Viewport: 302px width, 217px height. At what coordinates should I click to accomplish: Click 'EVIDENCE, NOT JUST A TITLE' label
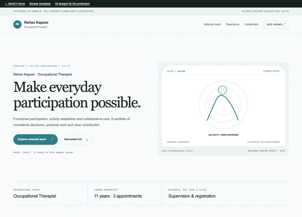tap(187, 190)
